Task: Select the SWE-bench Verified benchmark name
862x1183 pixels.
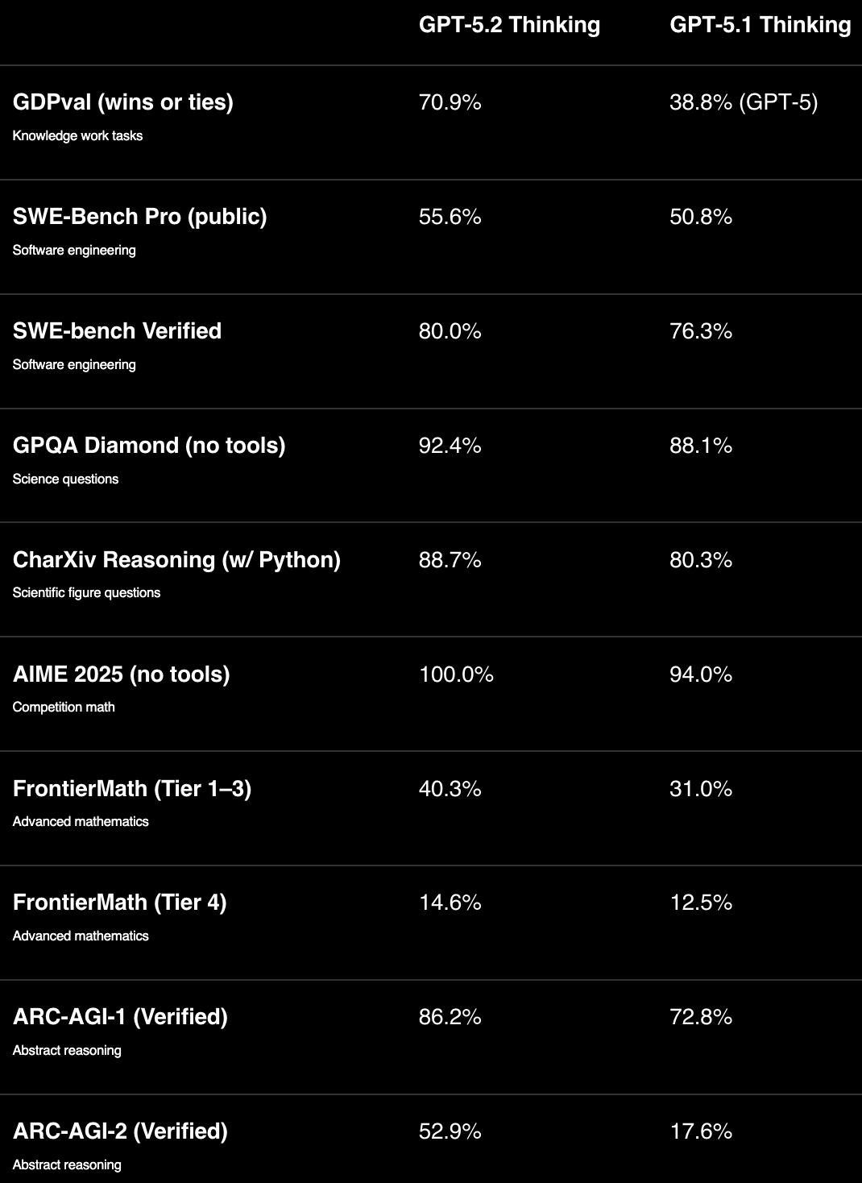Action: (x=117, y=331)
